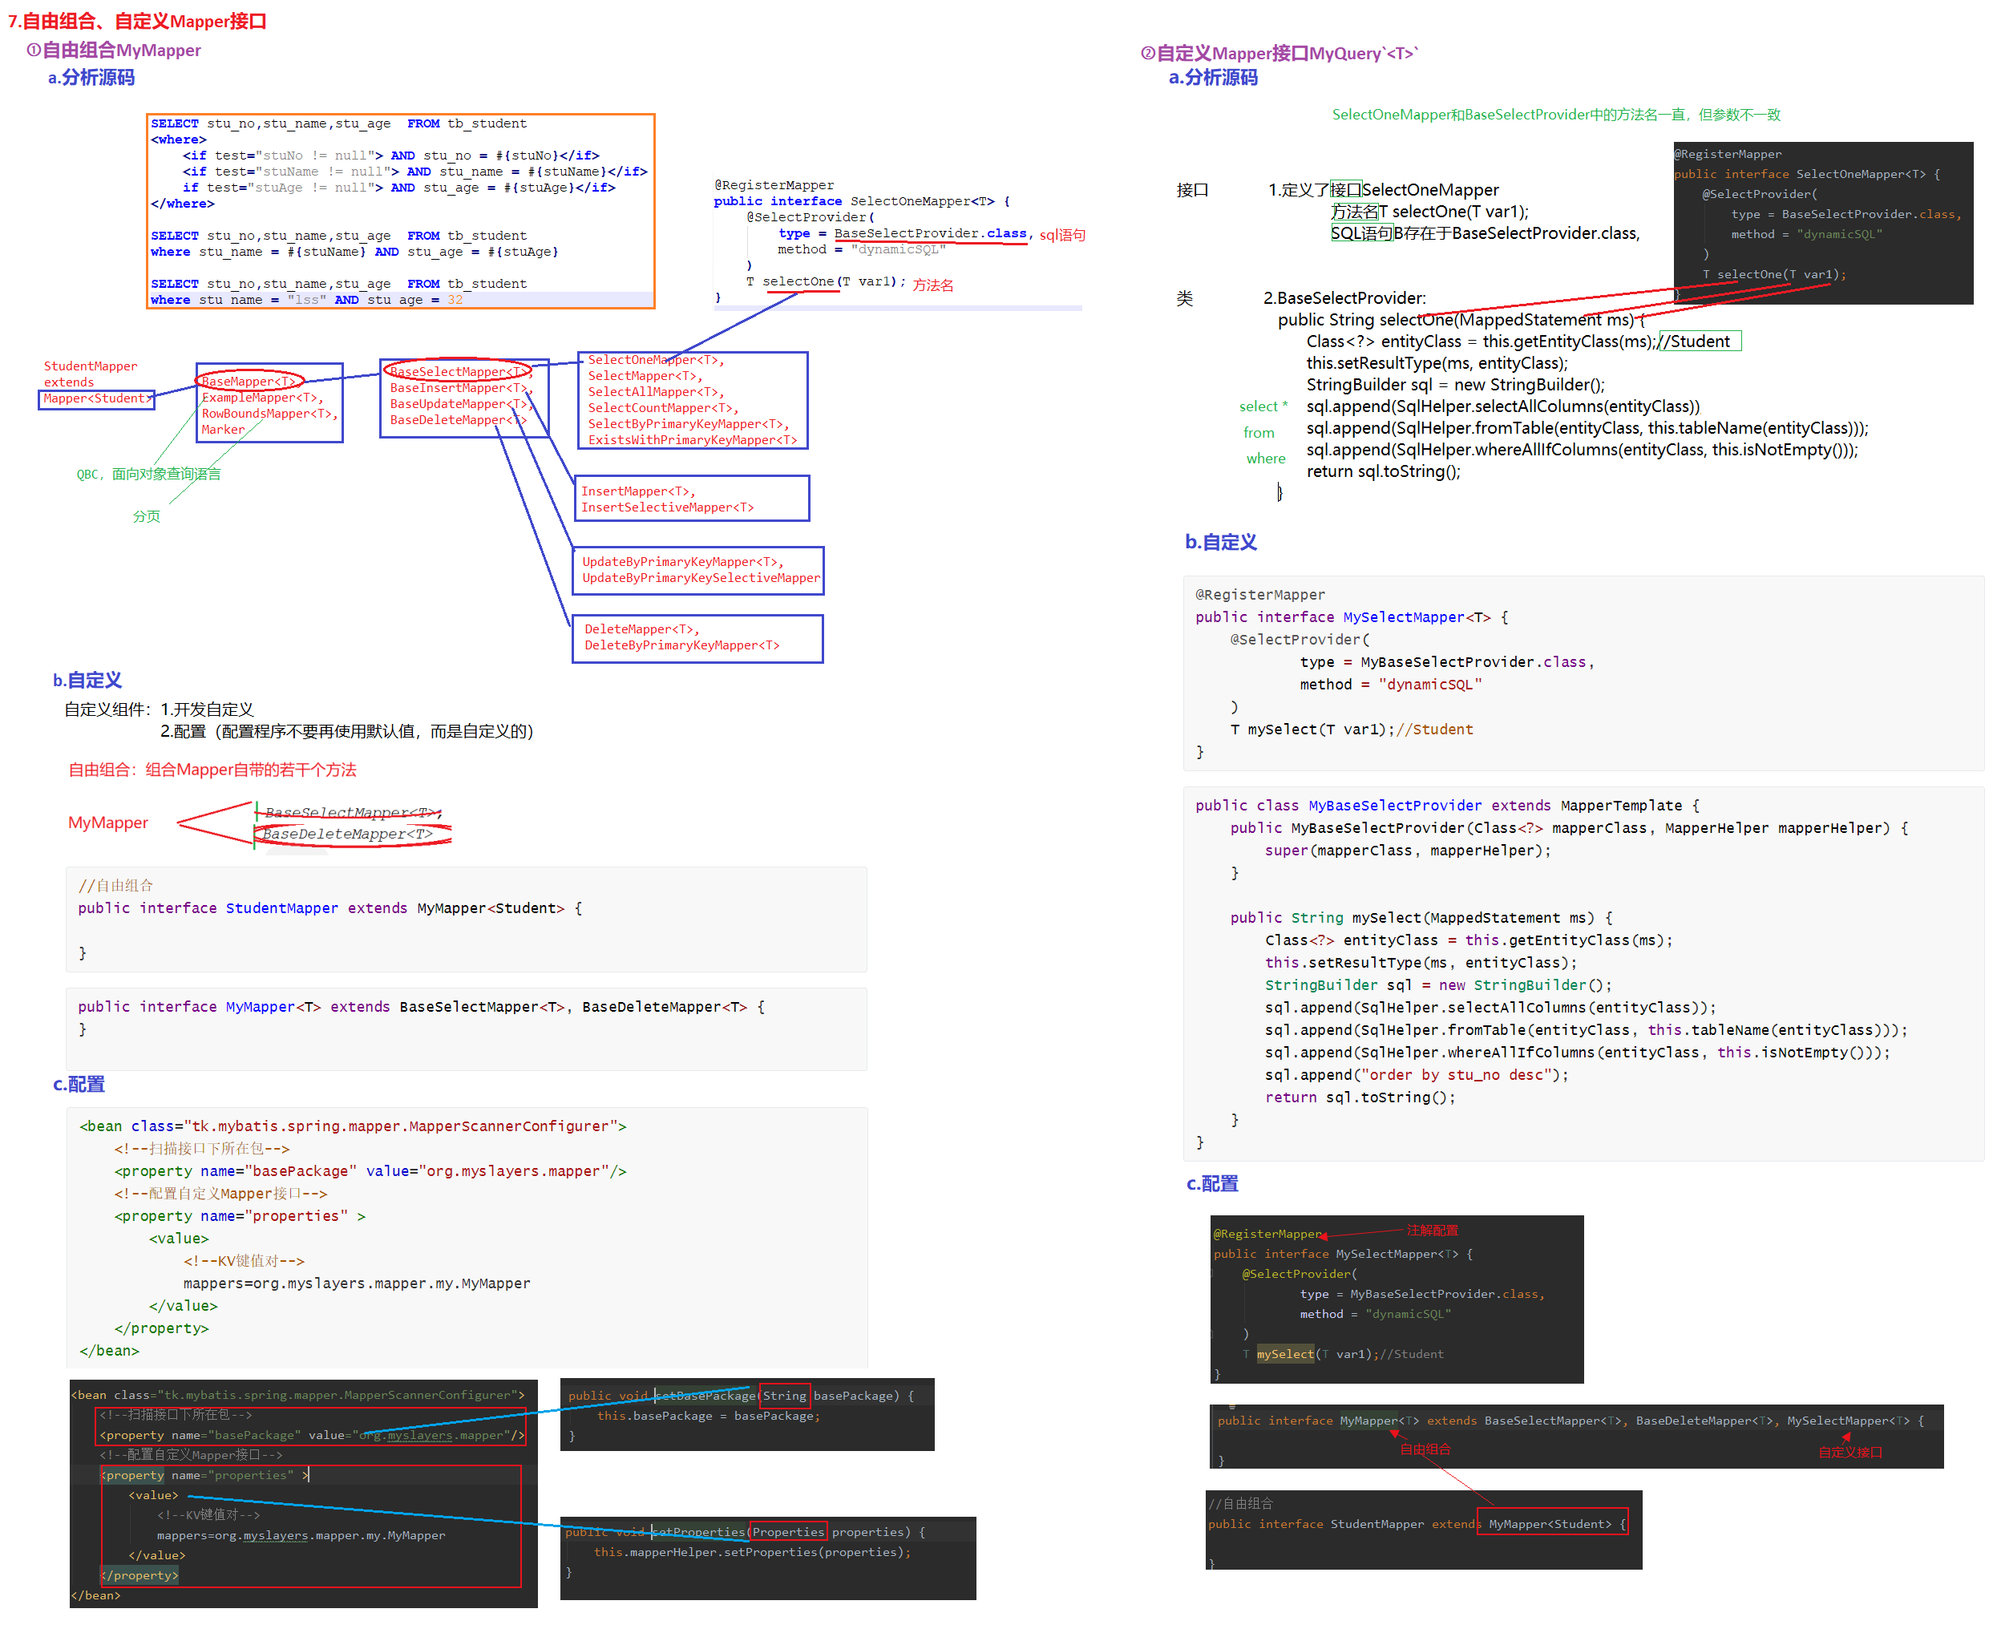Image resolution: width=1989 pixels, height=1633 pixels.
Task: Click the red 'MyMapper' label beside the arrow
Action: click(x=107, y=823)
